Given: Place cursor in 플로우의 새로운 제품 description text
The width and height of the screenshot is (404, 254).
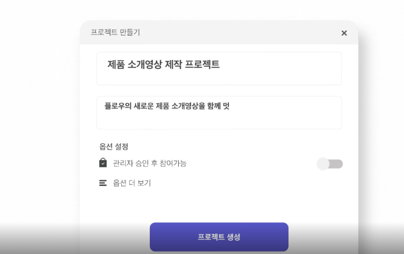Looking at the screenshot, I should pos(167,106).
